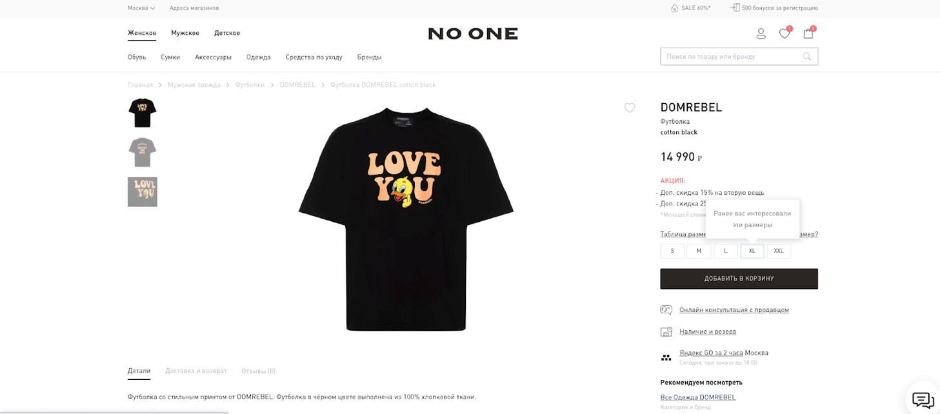
Task: Click the search magnifier icon
Action: pyautogui.click(x=806, y=56)
